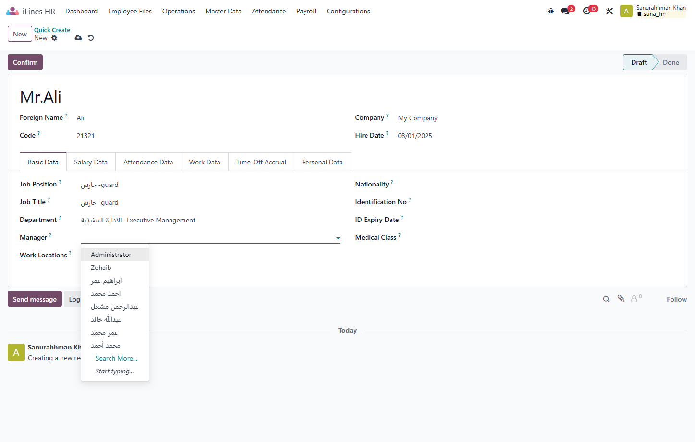Viewport: 695px width, 442px height.
Task: Open the conversations chat icon
Action: coord(566,11)
